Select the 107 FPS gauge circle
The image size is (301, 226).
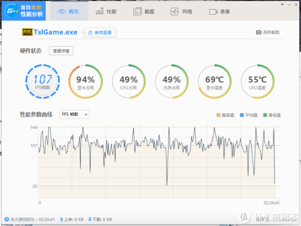(x=43, y=81)
